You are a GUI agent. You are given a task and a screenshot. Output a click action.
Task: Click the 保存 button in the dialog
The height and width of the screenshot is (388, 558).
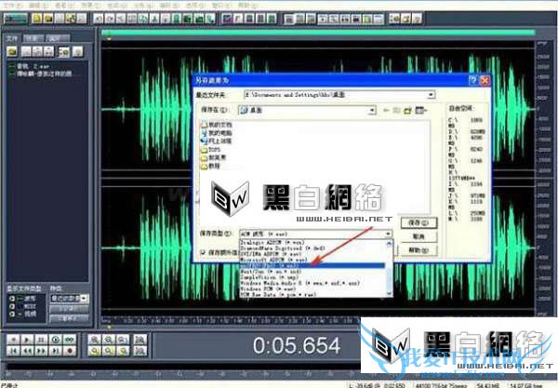pos(415,223)
